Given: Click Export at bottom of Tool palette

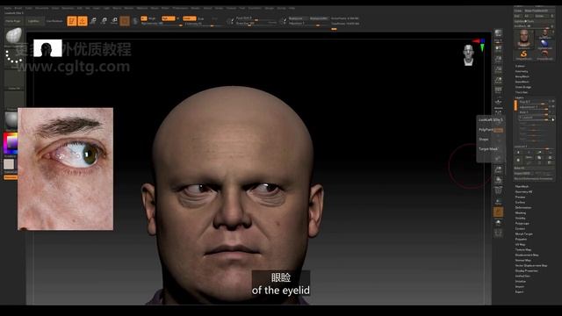Looking at the screenshot, I should coord(519,292).
